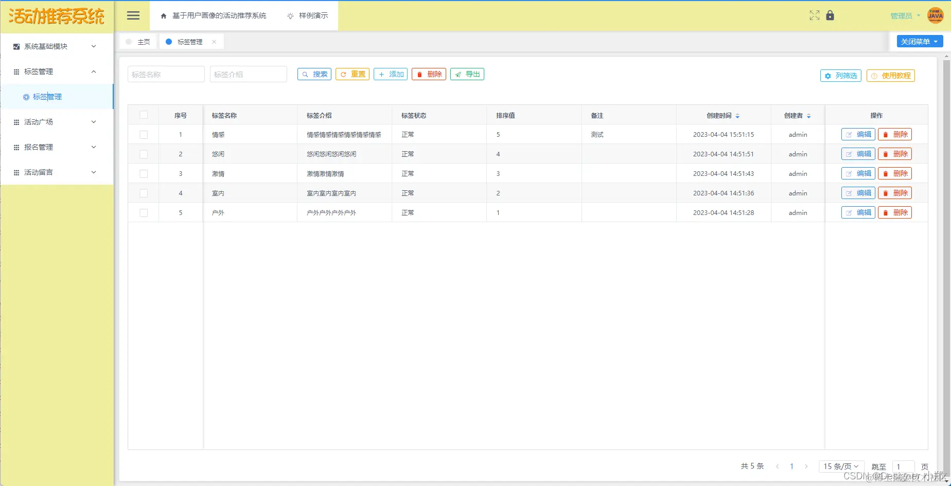Click the lock screen icon
This screenshot has width=951, height=486.
[x=830, y=15]
